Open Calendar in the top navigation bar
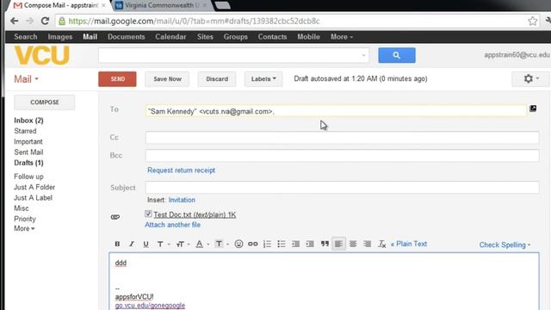Image resolution: width=551 pixels, height=310 pixels. pyautogui.click(x=170, y=37)
